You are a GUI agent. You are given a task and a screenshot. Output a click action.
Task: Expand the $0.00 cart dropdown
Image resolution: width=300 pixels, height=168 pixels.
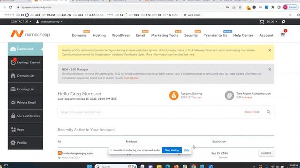(272, 22)
